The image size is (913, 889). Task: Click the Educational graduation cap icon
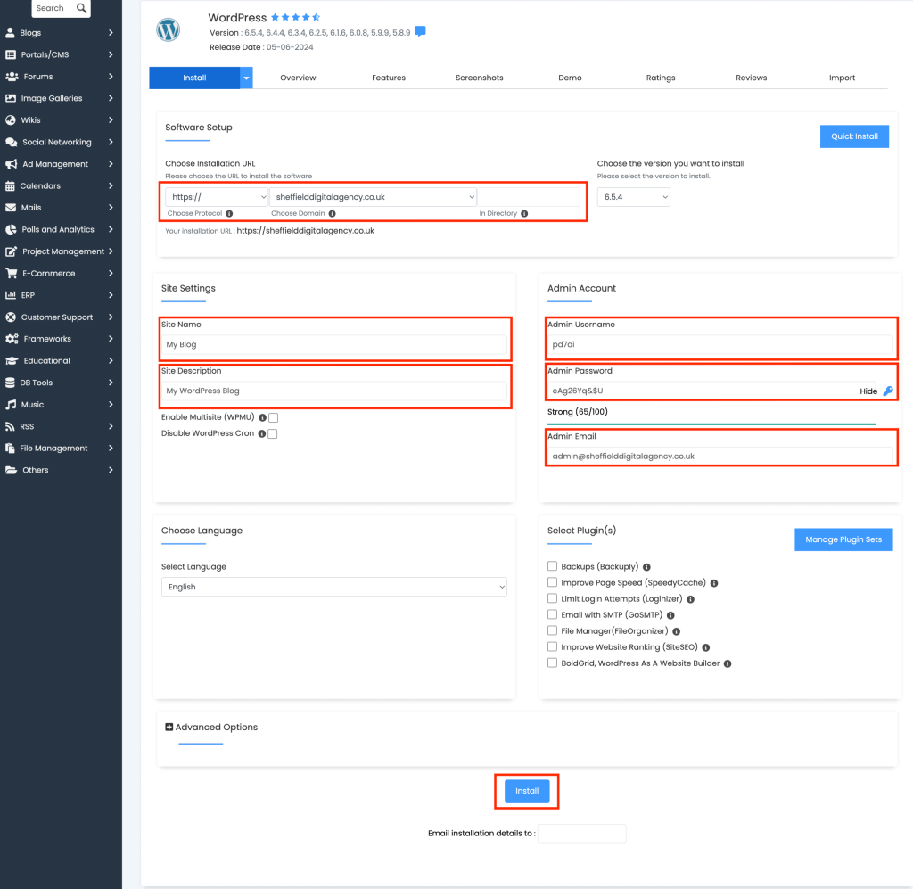pyautogui.click(x=12, y=361)
